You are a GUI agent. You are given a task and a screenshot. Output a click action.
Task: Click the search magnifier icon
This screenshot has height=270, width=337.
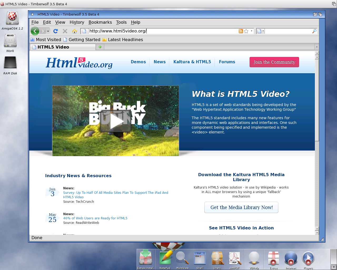click(x=314, y=31)
